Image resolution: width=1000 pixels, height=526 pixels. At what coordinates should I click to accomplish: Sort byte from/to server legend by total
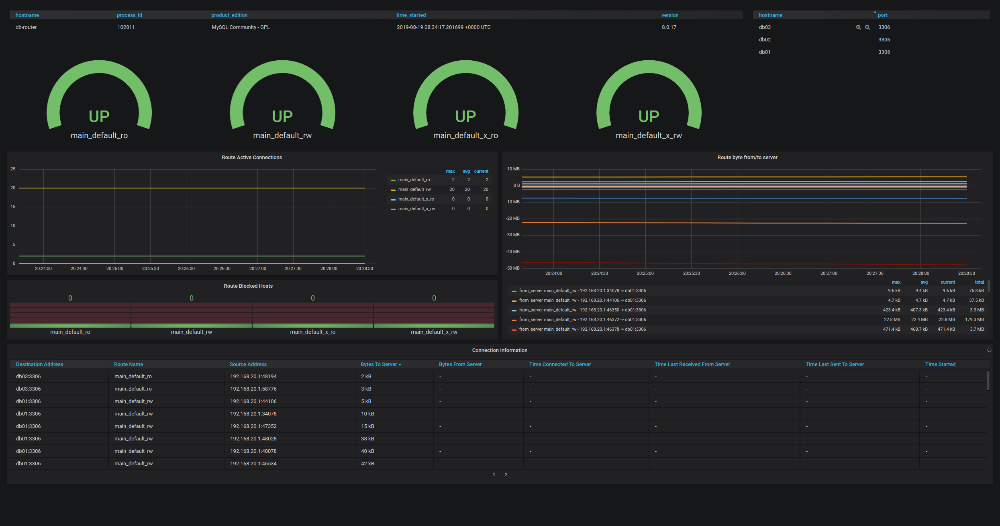(x=979, y=282)
